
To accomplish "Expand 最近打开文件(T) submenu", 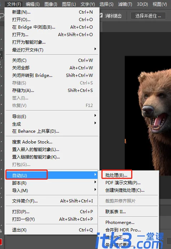I will (x=52, y=50).
